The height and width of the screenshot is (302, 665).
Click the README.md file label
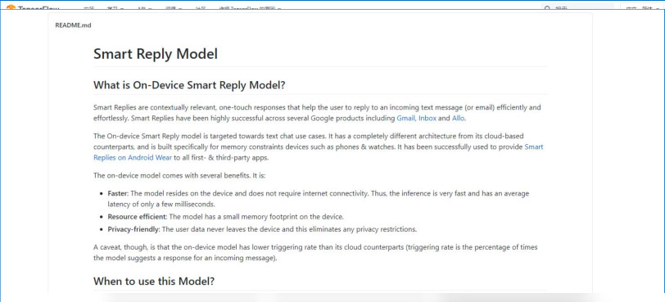(x=73, y=25)
